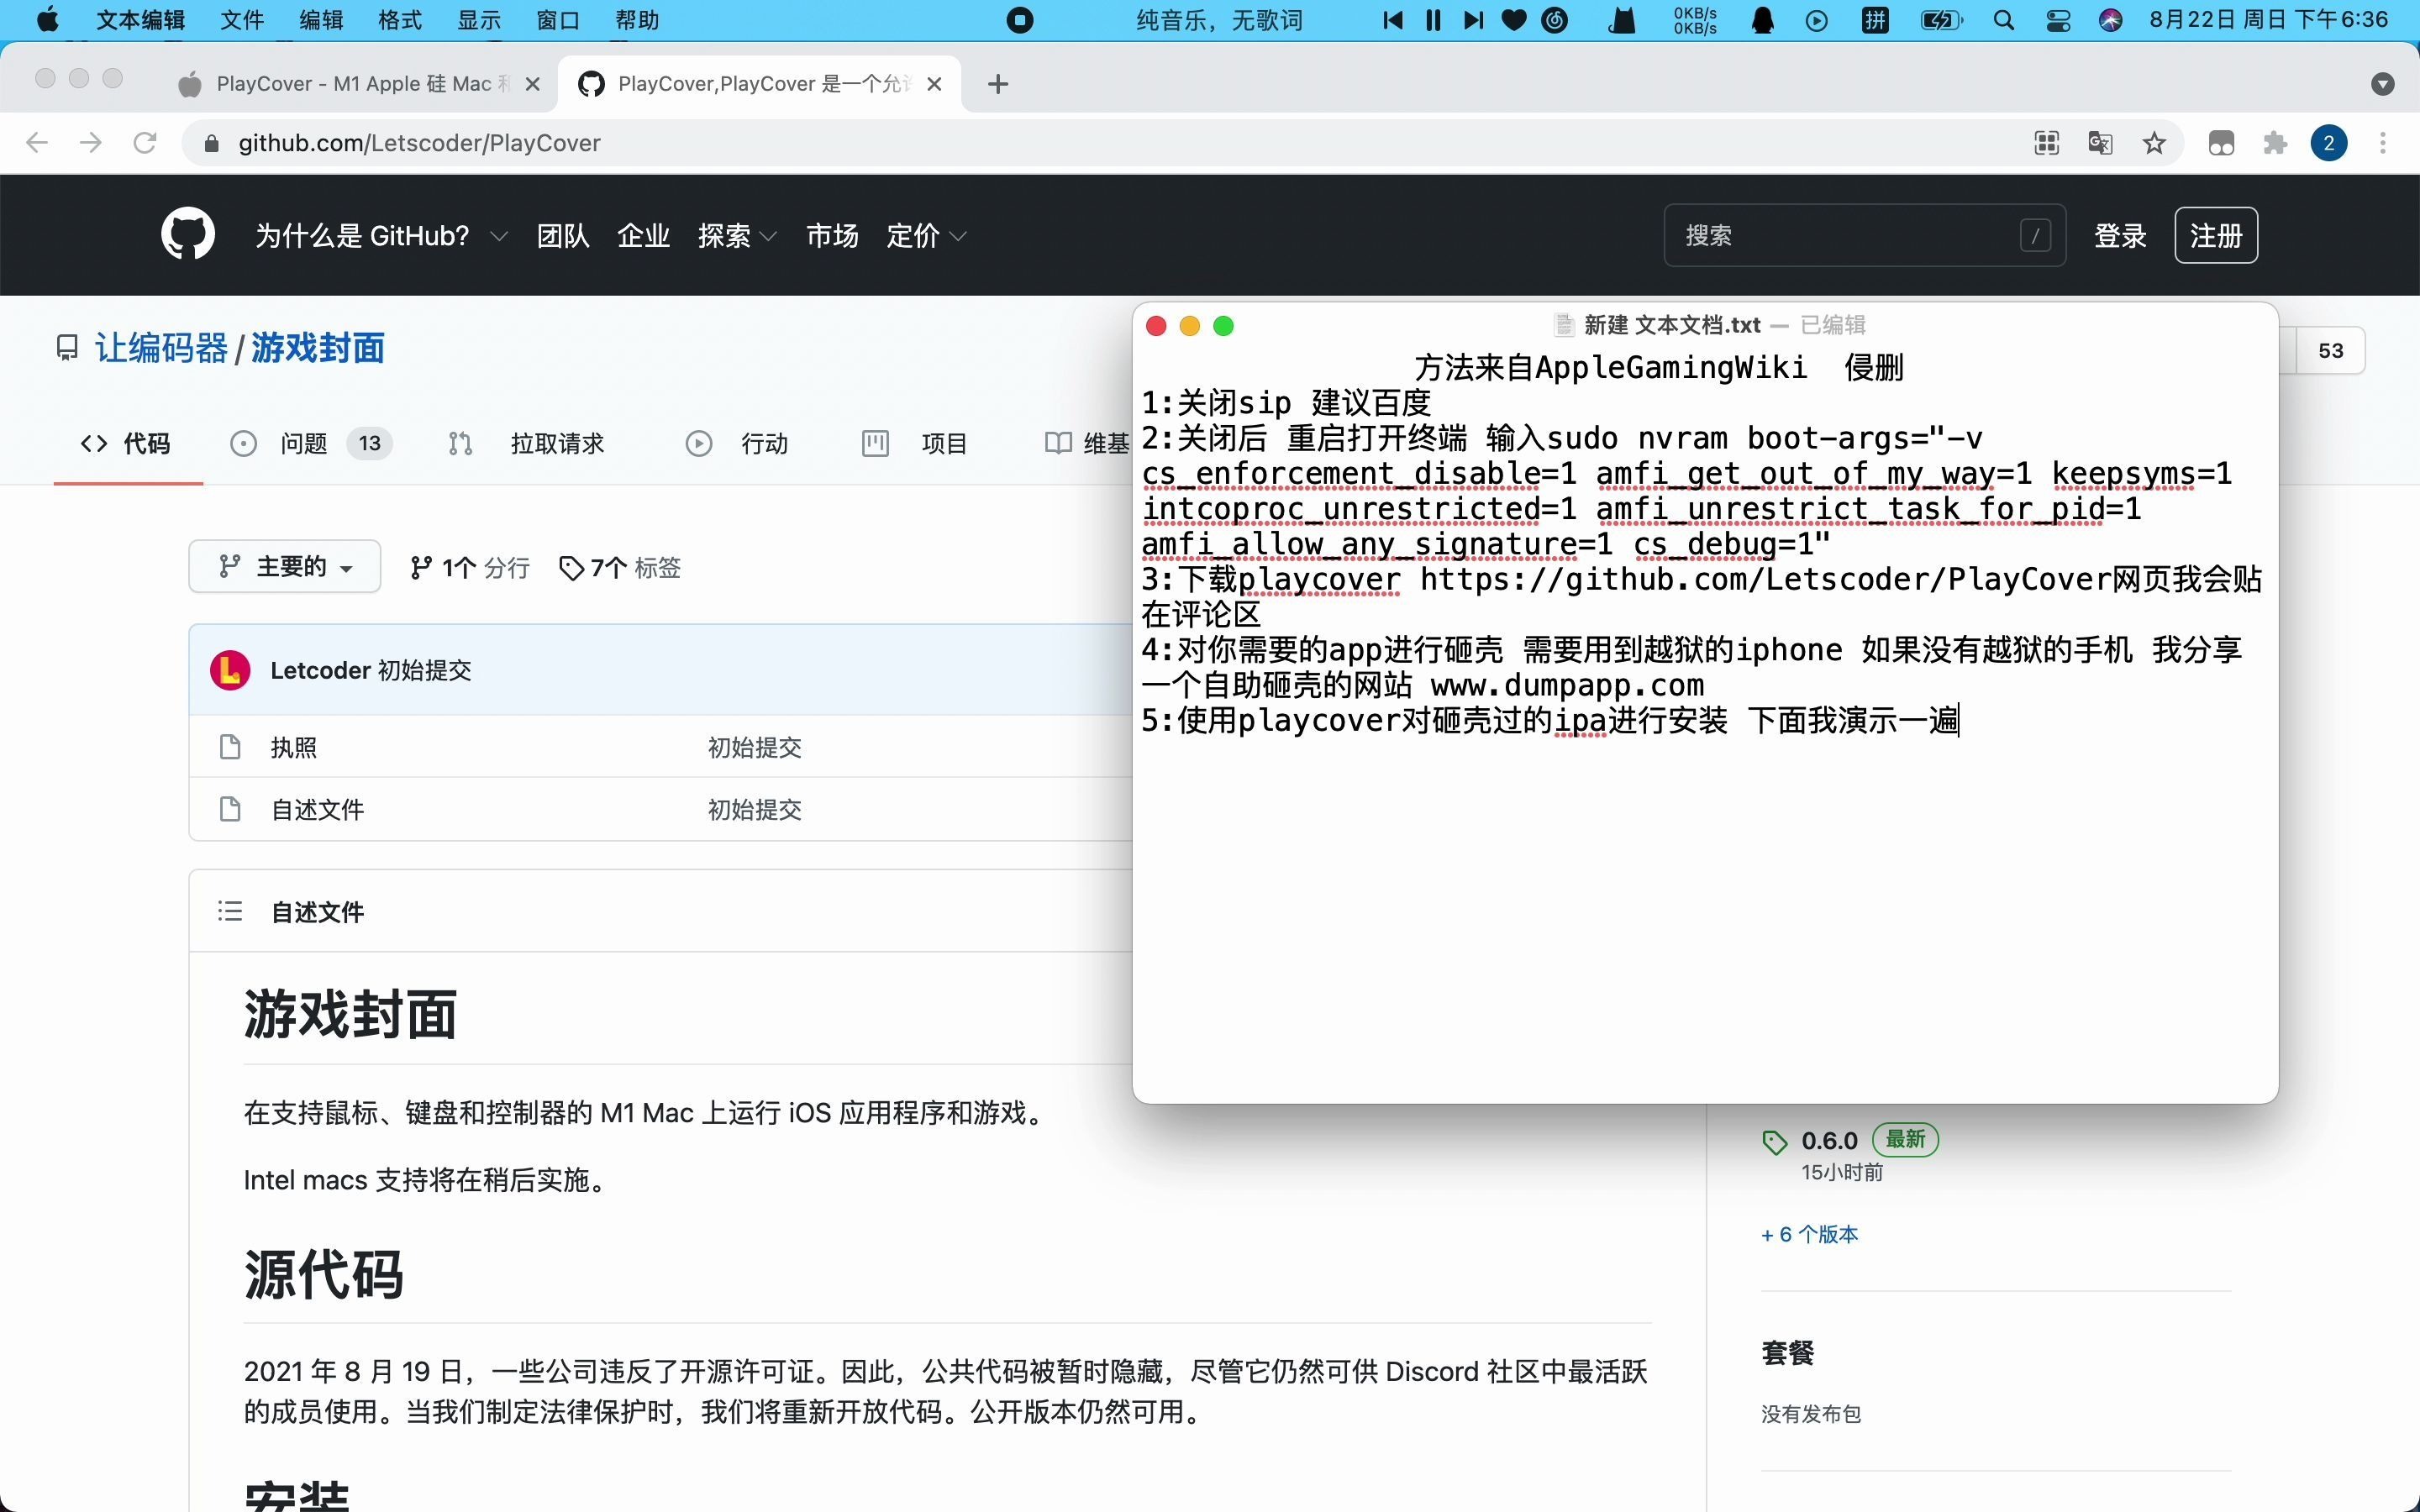
Task: Pause music with menu bar pause button
Action: 1433,20
